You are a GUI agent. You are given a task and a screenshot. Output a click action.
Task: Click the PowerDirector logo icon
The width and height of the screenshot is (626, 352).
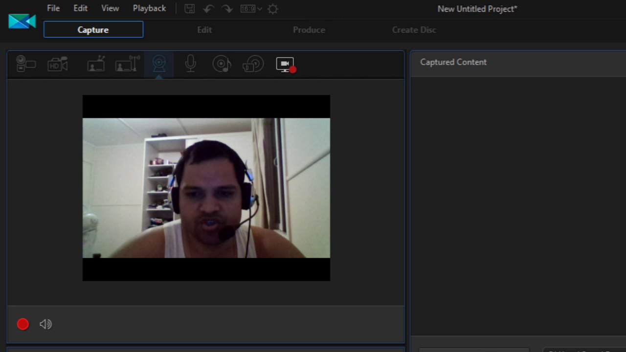coord(22,21)
